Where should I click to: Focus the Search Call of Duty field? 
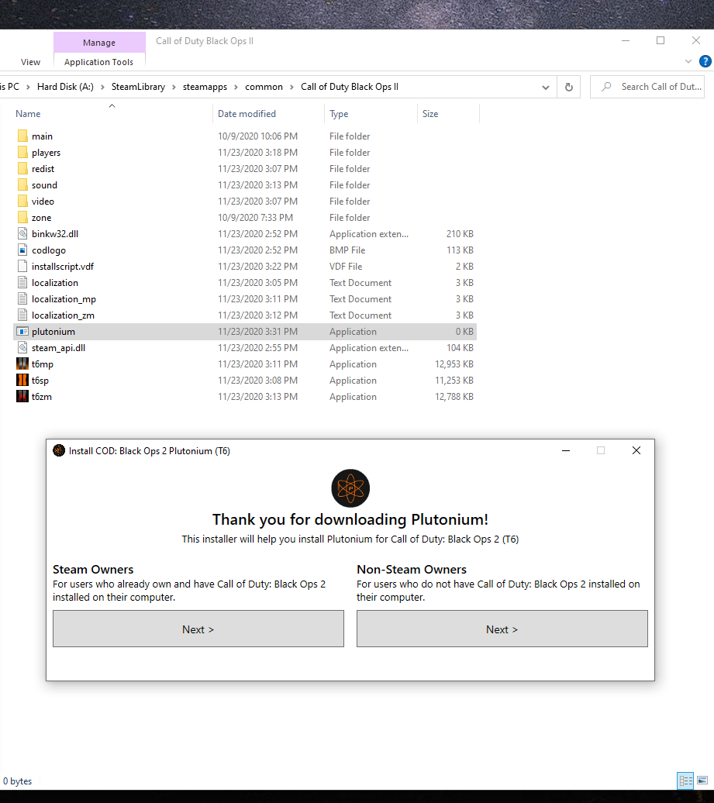[647, 87]
